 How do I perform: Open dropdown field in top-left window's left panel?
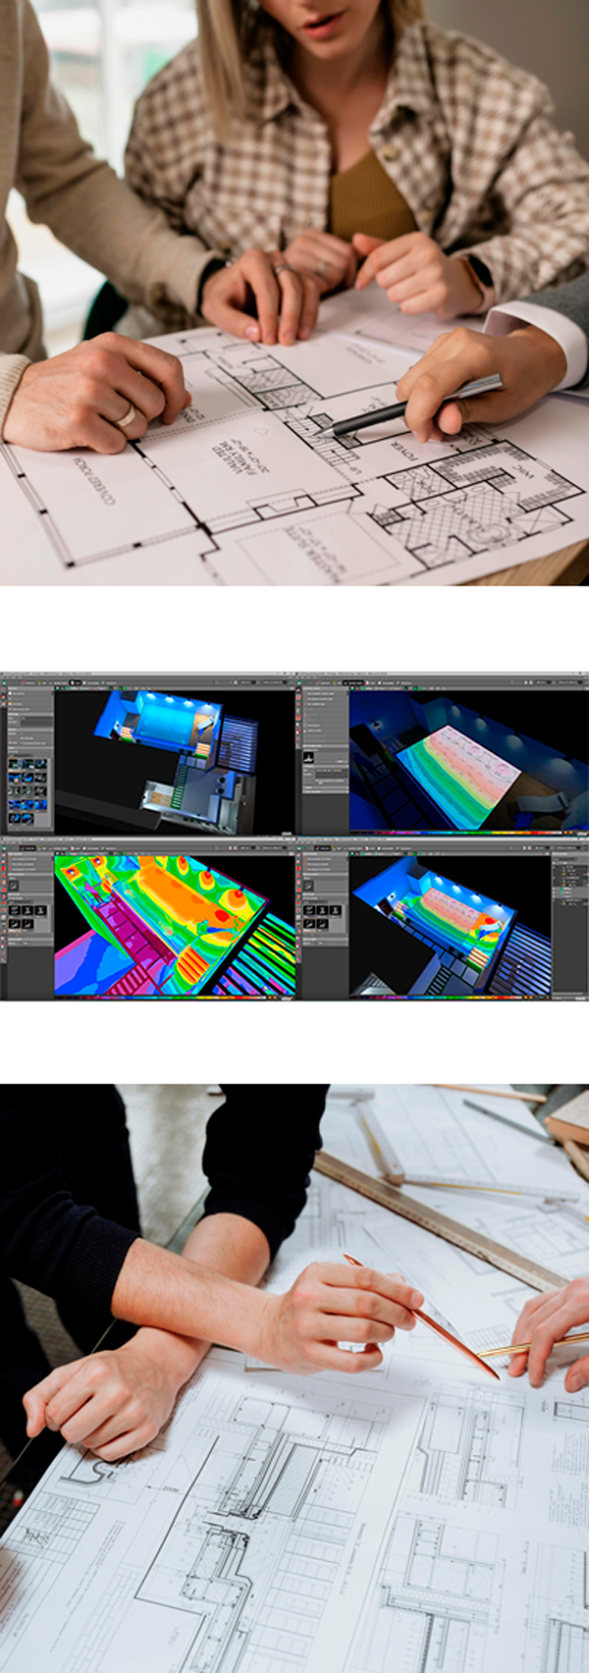click(35, 722)
